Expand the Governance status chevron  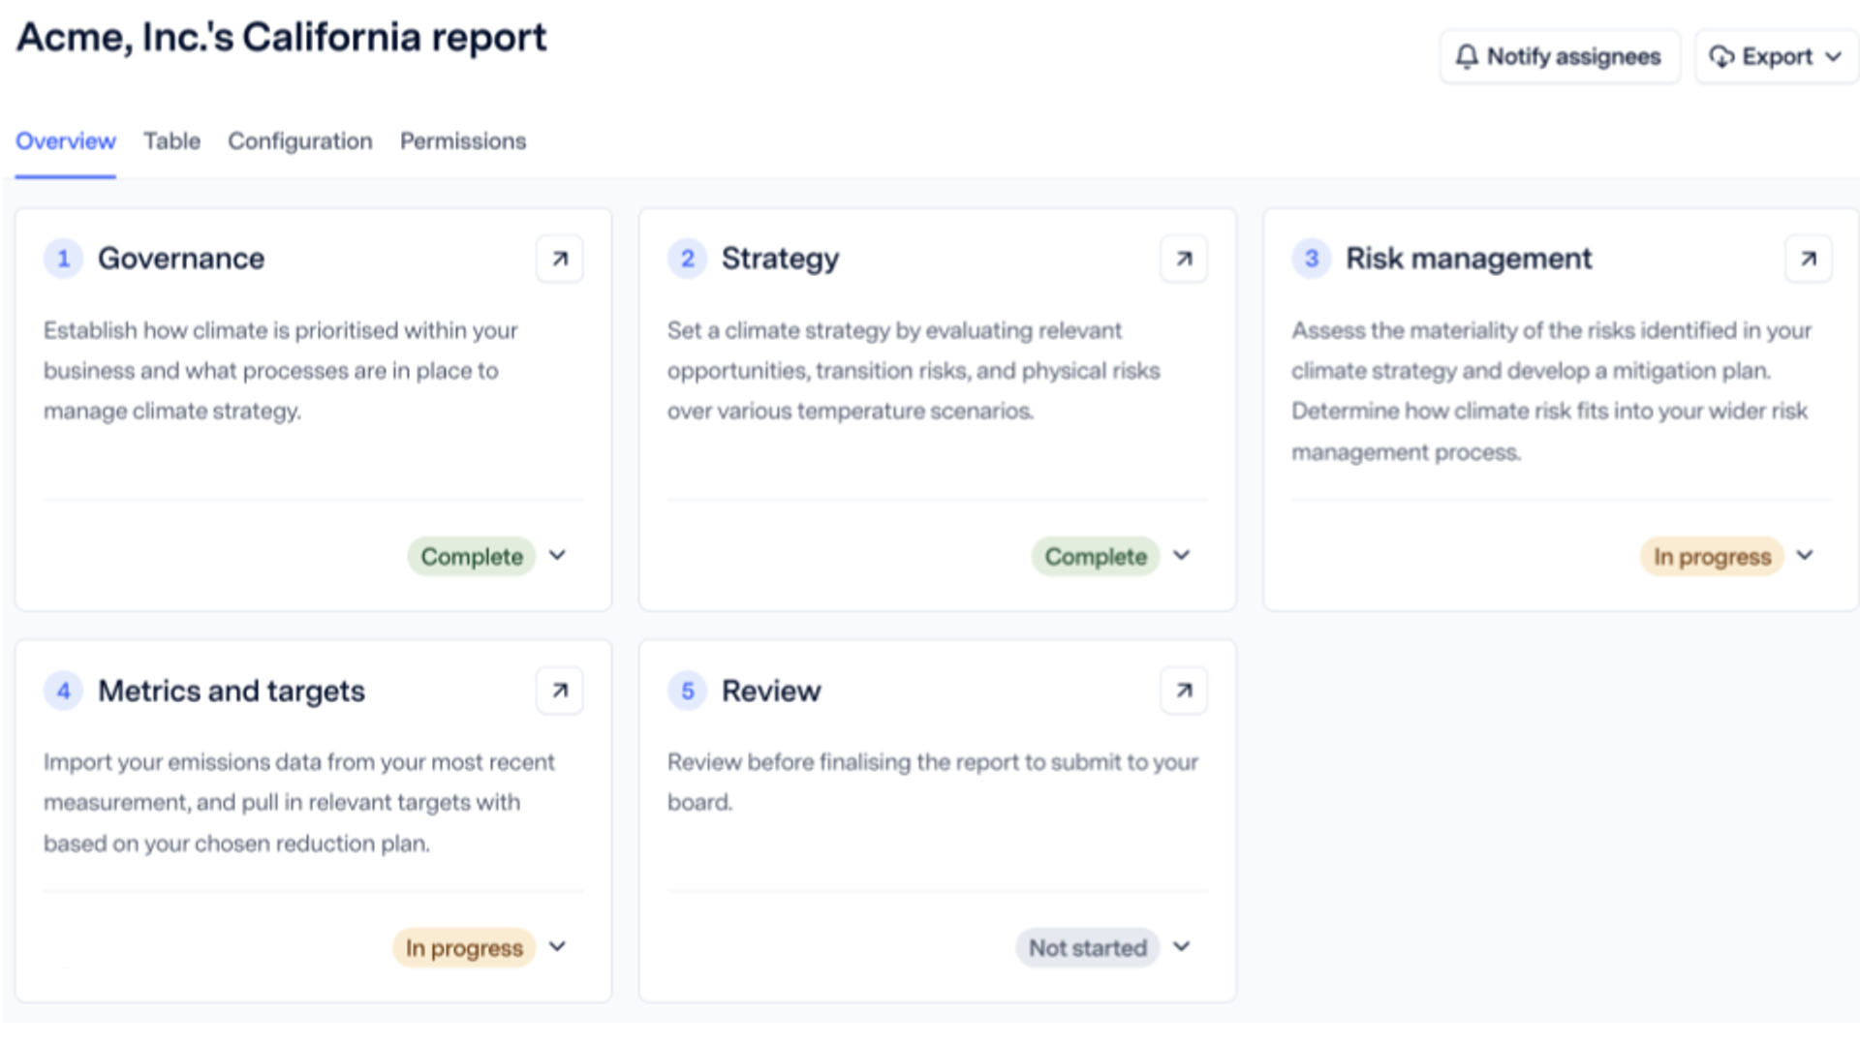point(557,555)
